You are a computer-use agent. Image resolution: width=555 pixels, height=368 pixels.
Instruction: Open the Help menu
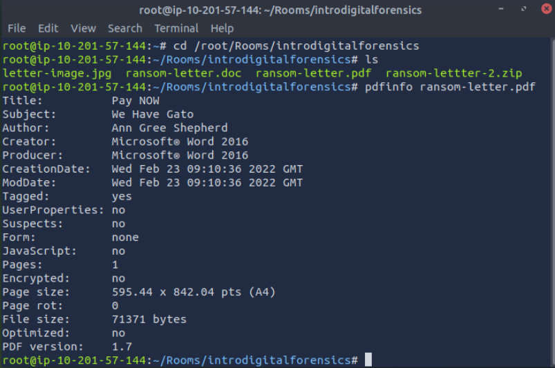point(222,28)
